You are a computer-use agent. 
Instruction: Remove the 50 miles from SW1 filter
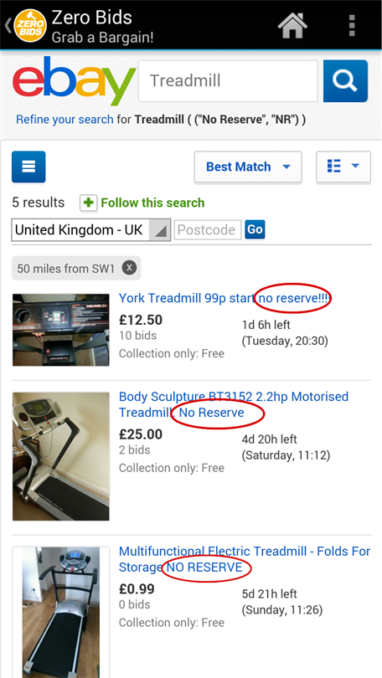point(129,268)
